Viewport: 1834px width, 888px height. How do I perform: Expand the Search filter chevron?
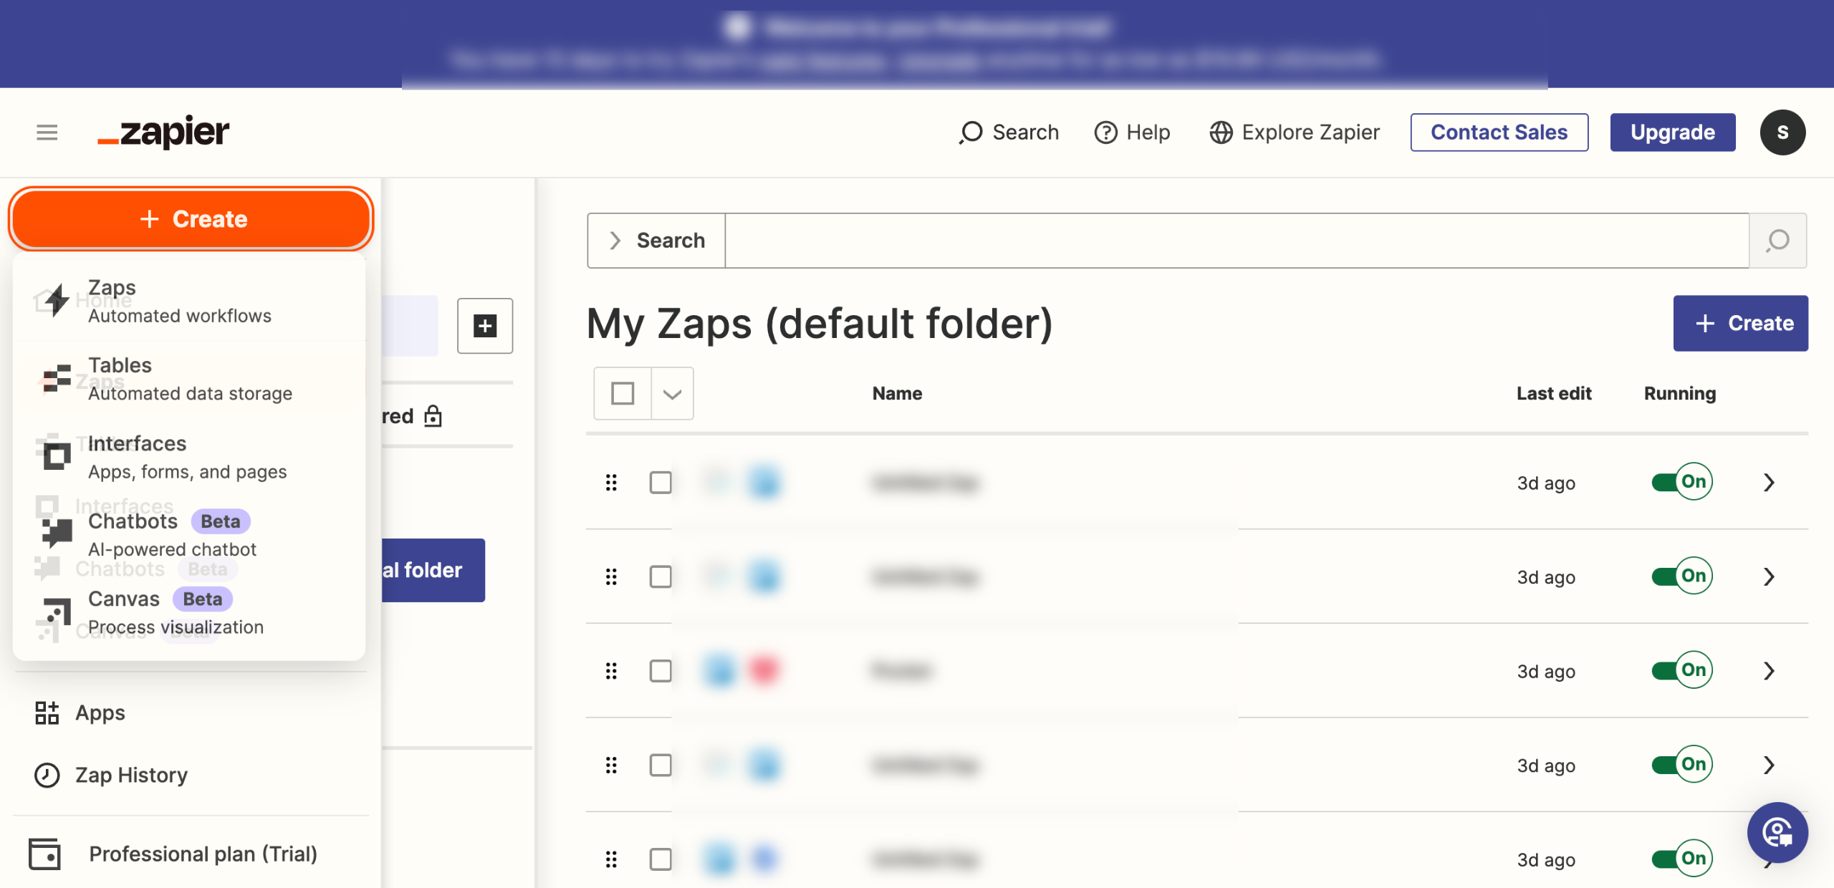pyautogui.click(x=615, y=241)
